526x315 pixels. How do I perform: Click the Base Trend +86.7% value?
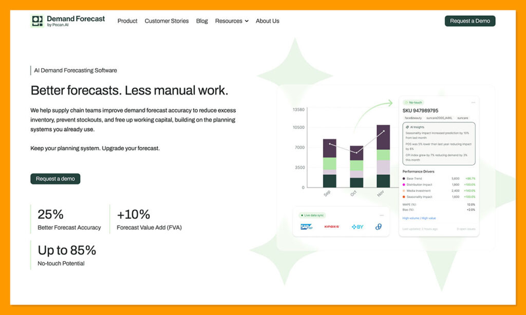pos(470,179)
